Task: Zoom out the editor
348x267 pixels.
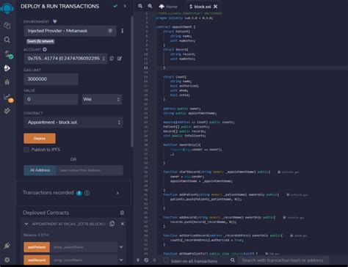Action: 140,6
